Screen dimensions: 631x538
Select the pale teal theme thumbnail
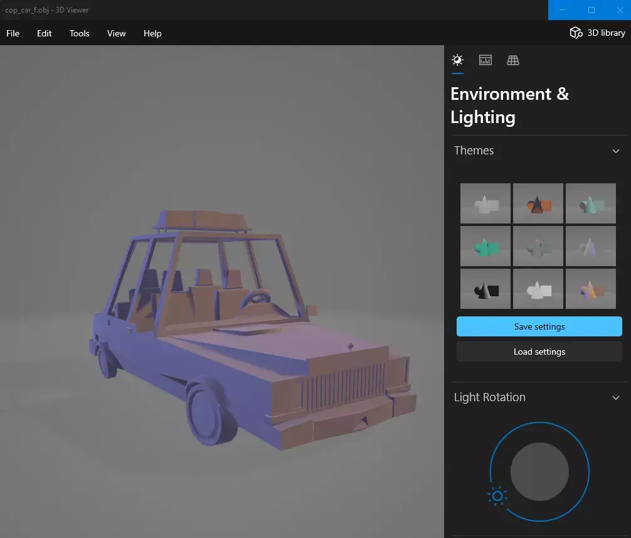pos(591,203)
